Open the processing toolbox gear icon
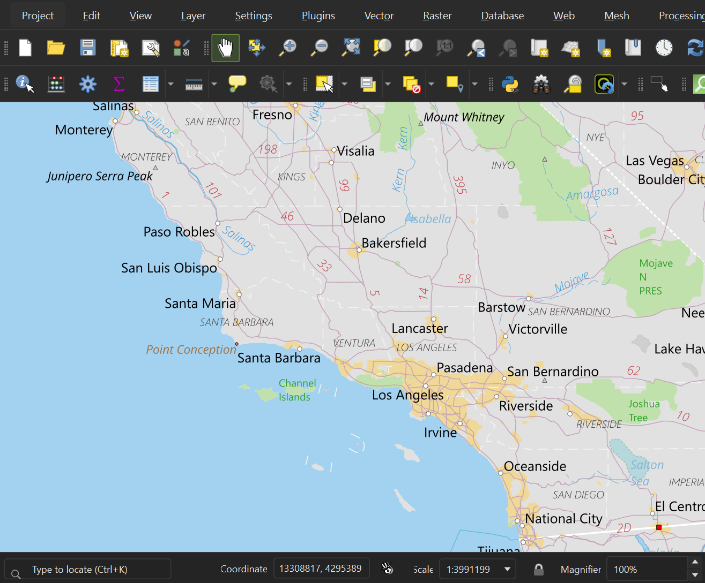This screenshot has width=705, height=583. pos(87,84)
